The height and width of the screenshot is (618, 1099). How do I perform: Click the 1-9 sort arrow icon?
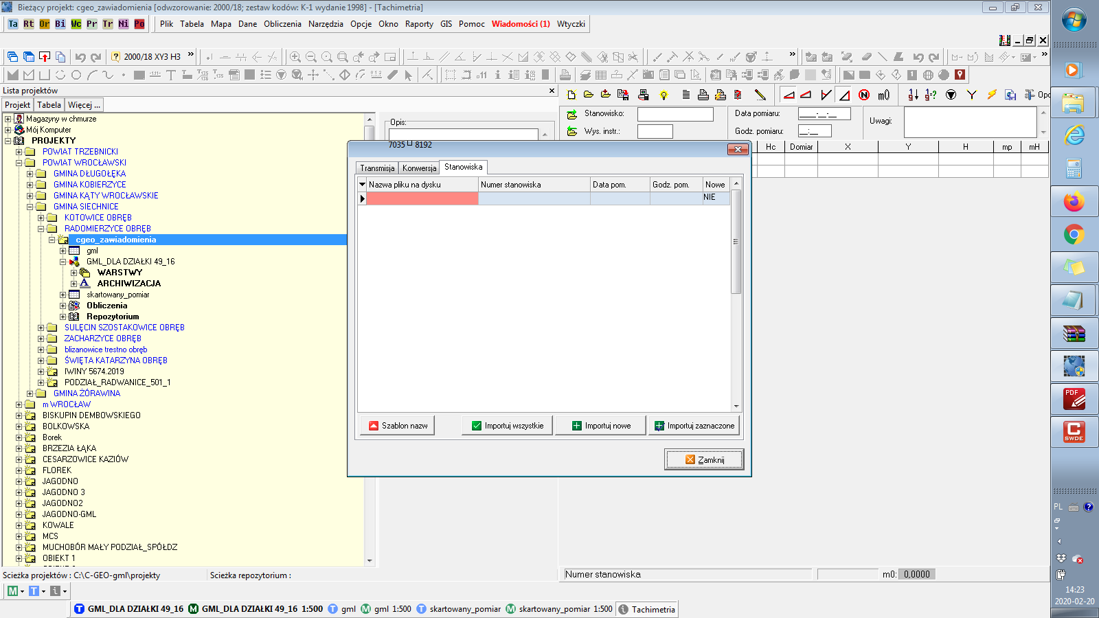tap(913, 95)
